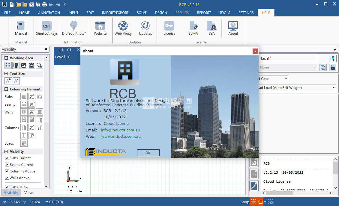Open the Website link icon
This screenshot has height=206, width=339.
tap(100, 28)
